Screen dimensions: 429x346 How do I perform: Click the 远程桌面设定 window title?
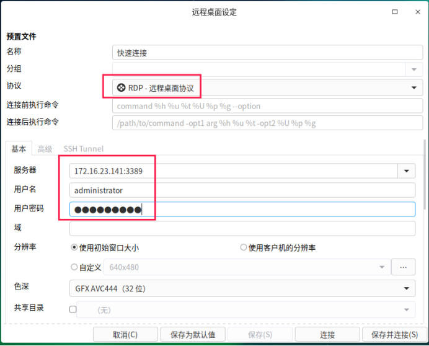pos(214,12)
